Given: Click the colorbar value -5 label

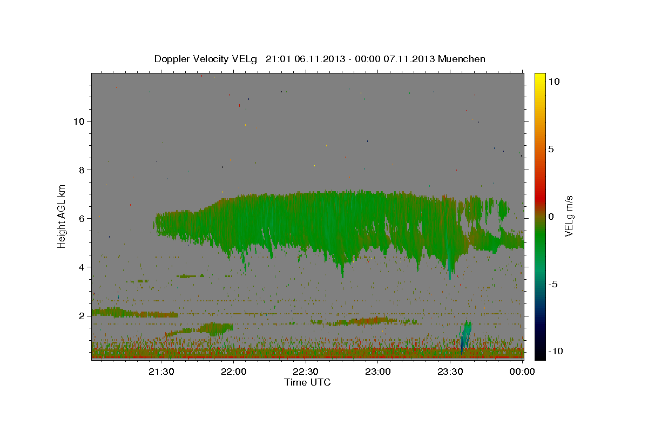Looking at the screenshot, I should 553,284.
